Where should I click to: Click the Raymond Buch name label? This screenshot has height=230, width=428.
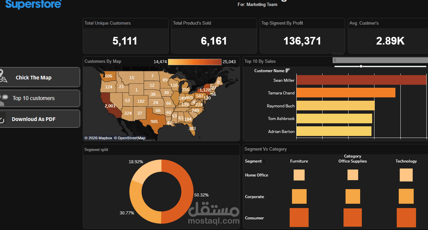click(x=281, y=106)
